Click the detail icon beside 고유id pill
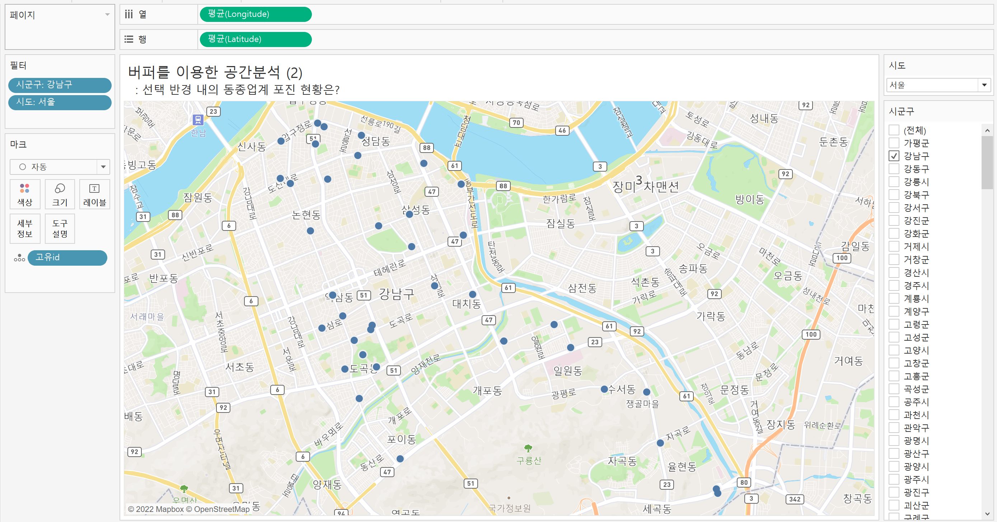This screenshot has height=522, width=997. 19,258
